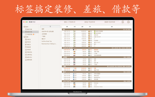The width and height of the screenshot is (155, 97).
Task: Click the 年结余 bar chart icon
Action: (26, 50)
